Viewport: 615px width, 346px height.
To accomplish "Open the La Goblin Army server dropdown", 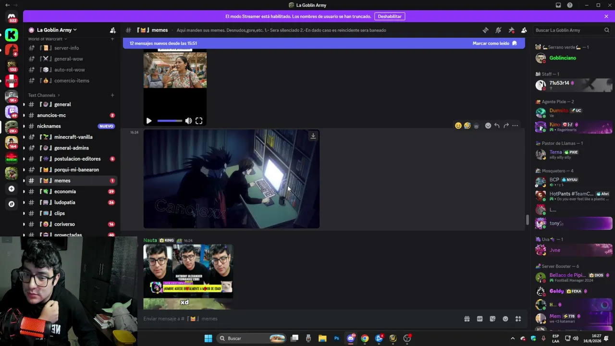I will (x=57, y=30).
